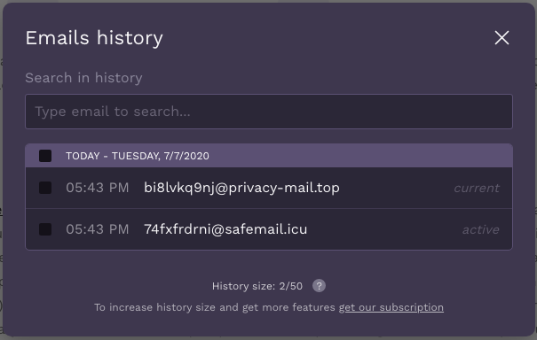Click the 05:43 PM time beside safemail.icu

click(98, 229)
